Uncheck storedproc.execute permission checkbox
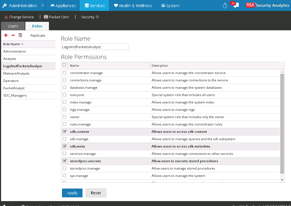 [65, 161]
